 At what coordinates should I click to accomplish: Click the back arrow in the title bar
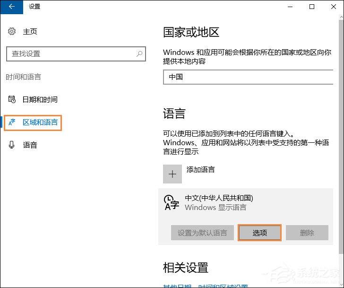click(12, 7)
